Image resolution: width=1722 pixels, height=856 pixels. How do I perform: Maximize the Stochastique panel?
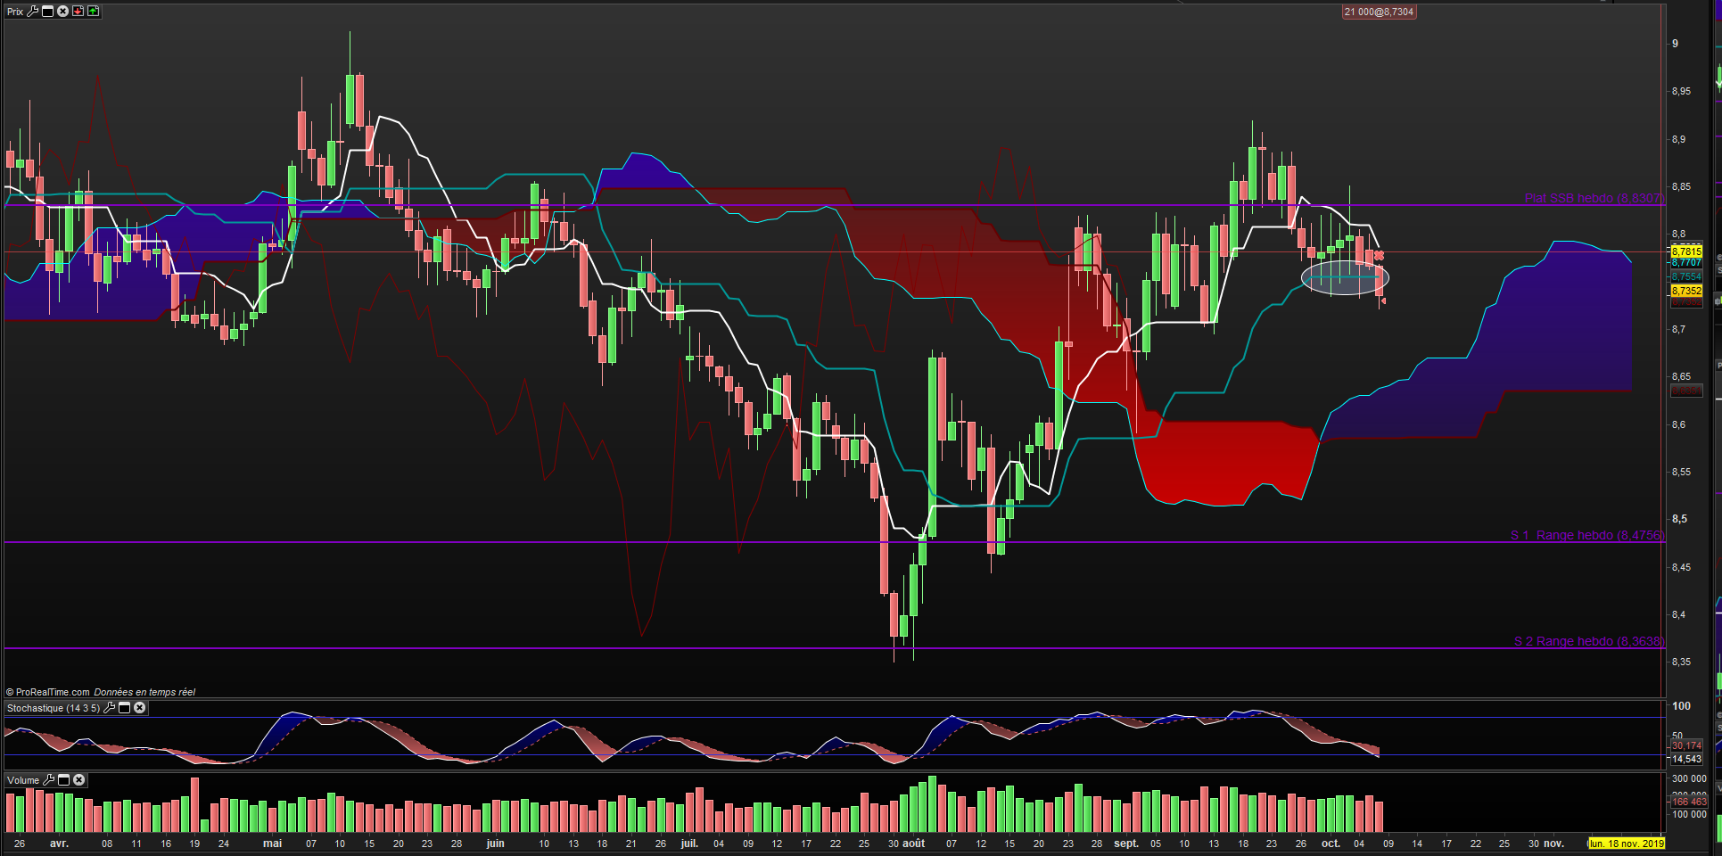[125, 708]
